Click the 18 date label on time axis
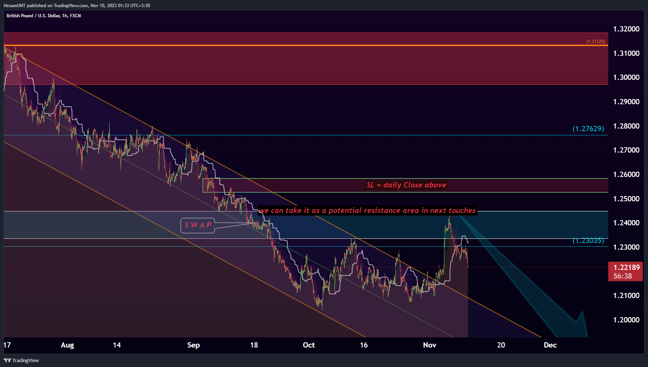The image size is (648, 367). [254, 345]
